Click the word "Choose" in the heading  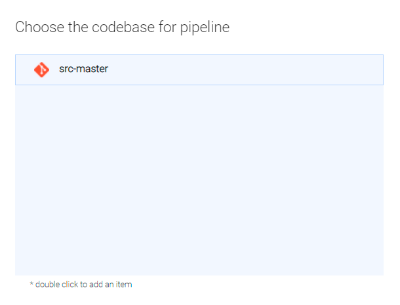[x=38, y=28]
